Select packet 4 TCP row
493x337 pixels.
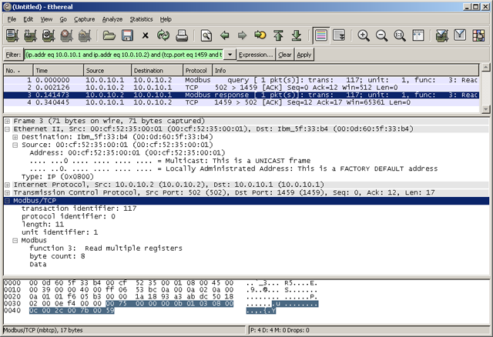[x=241, y=102]
